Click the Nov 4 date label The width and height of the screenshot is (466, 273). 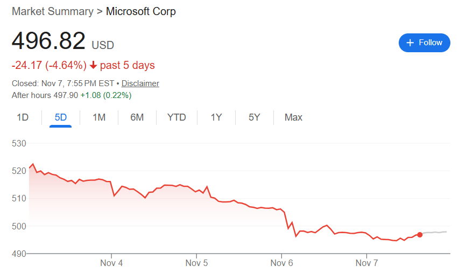point(112,263)
